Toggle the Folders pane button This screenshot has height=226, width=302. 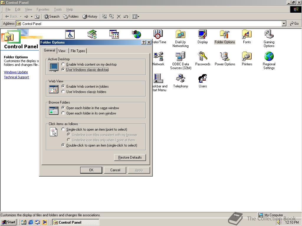pos(71,16)
